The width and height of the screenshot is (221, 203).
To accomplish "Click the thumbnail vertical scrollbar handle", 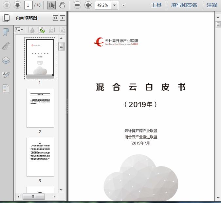I will 61,46.
